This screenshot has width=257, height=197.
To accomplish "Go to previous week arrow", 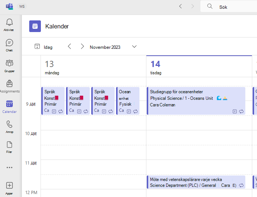I will (69, 47).
